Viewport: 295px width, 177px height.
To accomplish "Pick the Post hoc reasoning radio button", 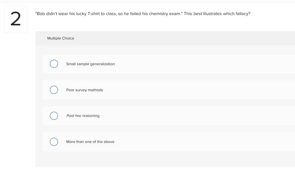I will [x=54, y=116].
